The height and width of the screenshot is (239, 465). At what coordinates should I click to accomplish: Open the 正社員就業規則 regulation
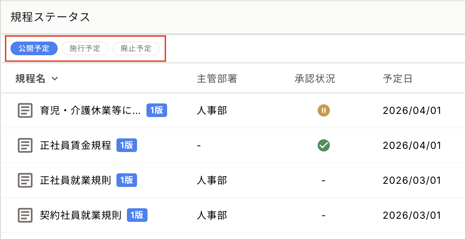point(76,180)
